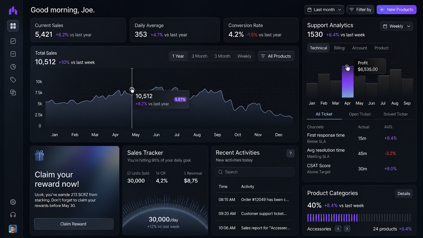This screenshot has width=423, height=238.
Task: Open the Filter by menu
Action: tap(360, 10)
